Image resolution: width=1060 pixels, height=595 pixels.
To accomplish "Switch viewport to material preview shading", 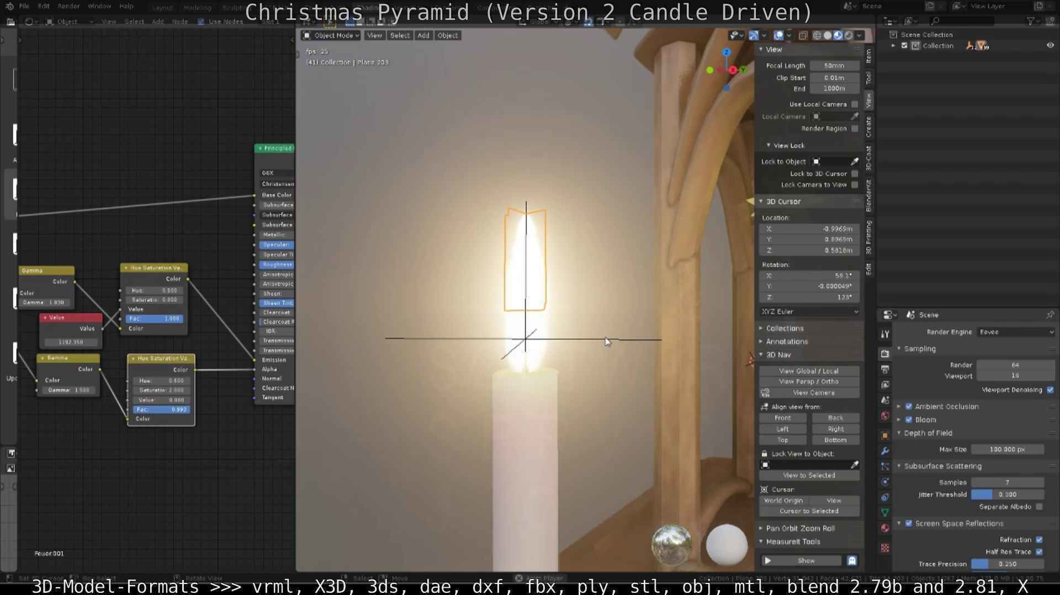I will coord(838,35).
